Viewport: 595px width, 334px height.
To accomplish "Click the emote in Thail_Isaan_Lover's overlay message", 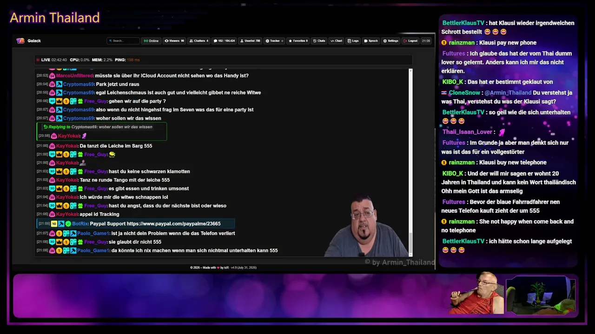I will click(502, 132).
